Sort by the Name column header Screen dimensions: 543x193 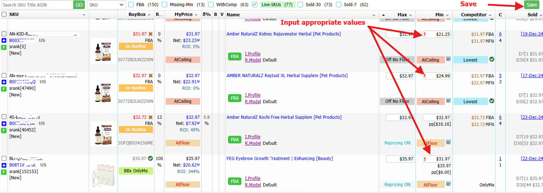click(233, 15)
